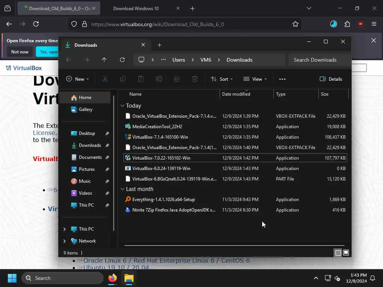Screen dimensions: 383x287
Task: Click chevron after Users in breadcrumb
Action: click(193, 60)
